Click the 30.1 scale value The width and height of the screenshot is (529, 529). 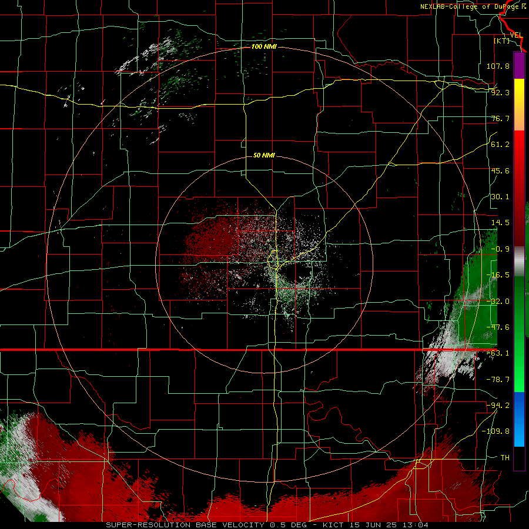click(500, 197)
